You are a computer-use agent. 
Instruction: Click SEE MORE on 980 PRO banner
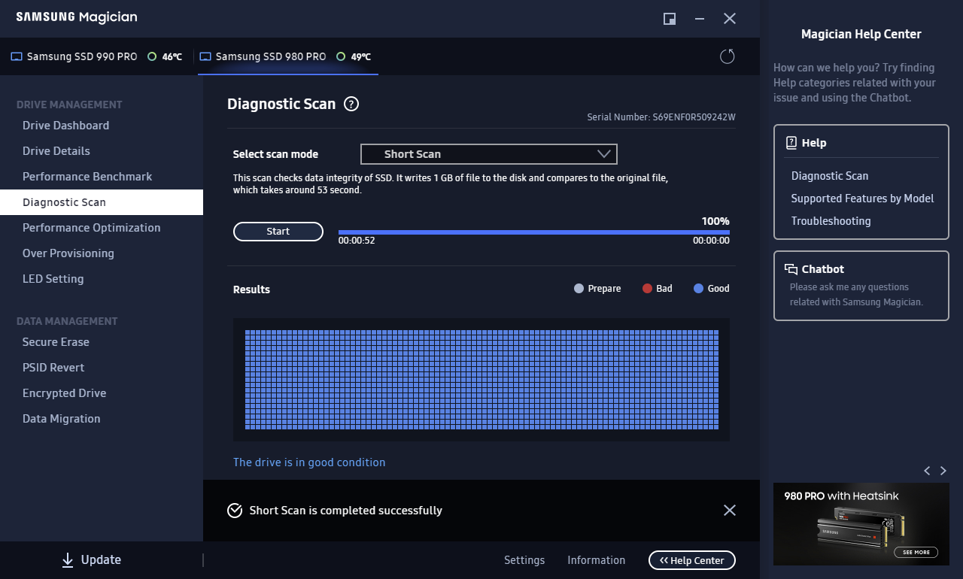(916, 552)
